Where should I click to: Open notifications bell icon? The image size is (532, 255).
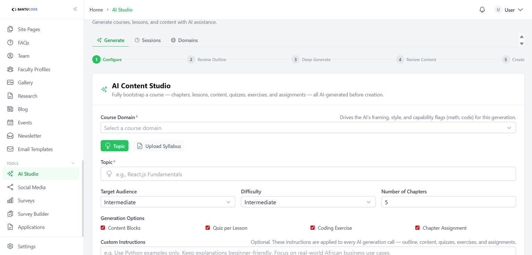[482, 10]
